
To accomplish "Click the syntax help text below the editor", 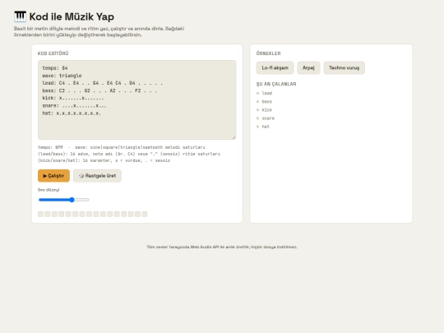I will tap(129, 154).
